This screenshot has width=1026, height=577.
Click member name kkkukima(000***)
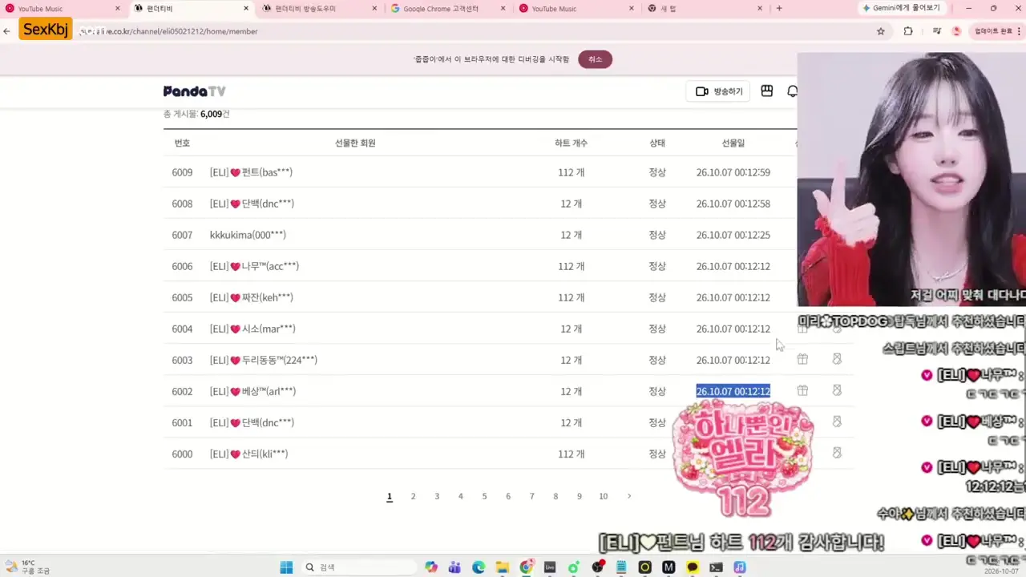pos(248,235)
